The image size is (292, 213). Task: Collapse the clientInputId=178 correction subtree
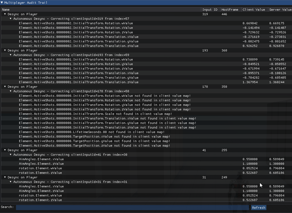pyautogui.click(x=11, y=91)
